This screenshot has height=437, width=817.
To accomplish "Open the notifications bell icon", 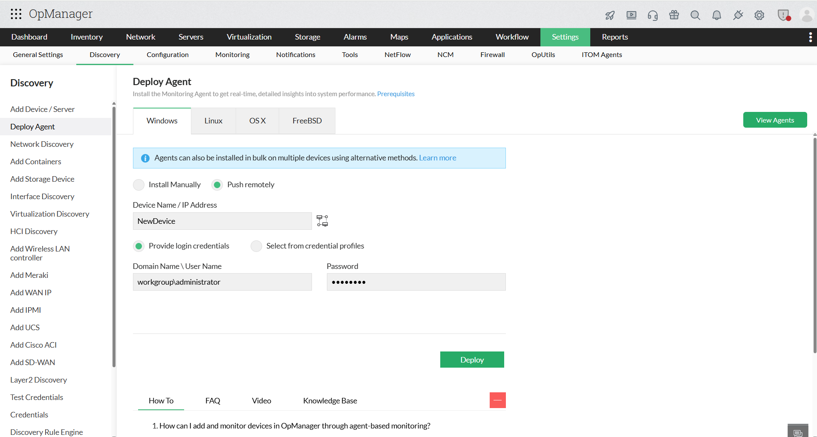I will [716, 15].
